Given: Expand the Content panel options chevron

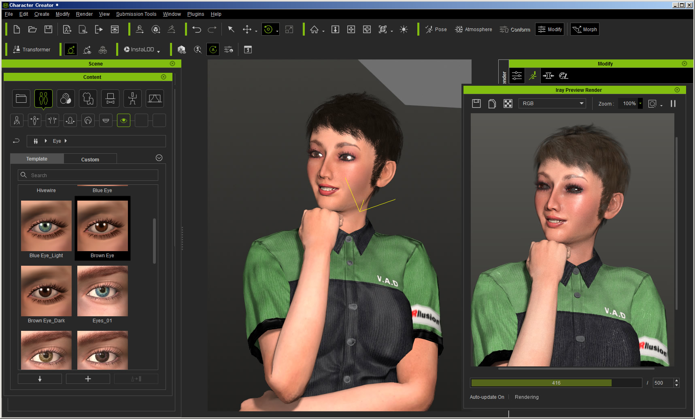Looking at the screenshot, I should pyautogui.click(x=159, y=158).
